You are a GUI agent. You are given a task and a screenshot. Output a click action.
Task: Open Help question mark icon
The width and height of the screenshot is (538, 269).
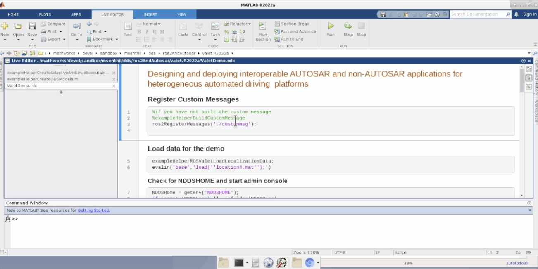(x=437, y=14)
